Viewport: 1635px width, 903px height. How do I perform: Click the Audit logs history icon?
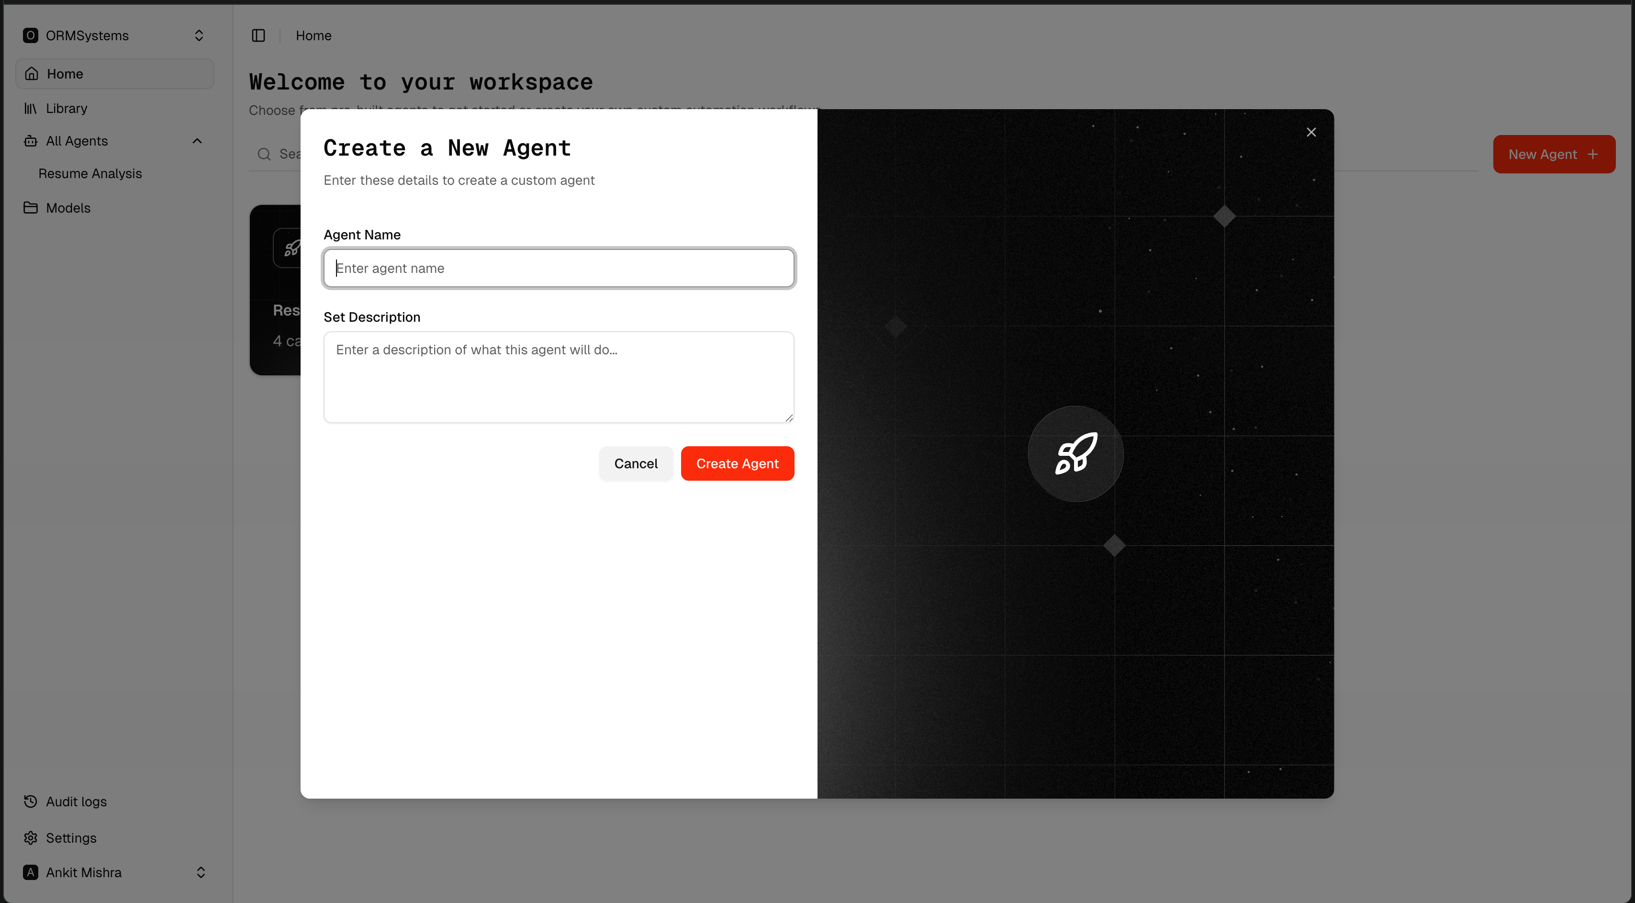tap(31, 801)
